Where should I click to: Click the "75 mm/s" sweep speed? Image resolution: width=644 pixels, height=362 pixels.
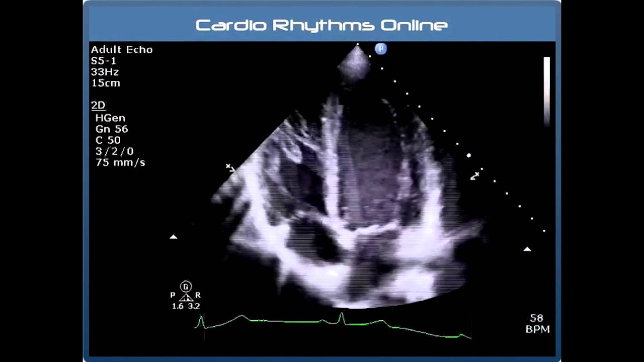(120, 162)
